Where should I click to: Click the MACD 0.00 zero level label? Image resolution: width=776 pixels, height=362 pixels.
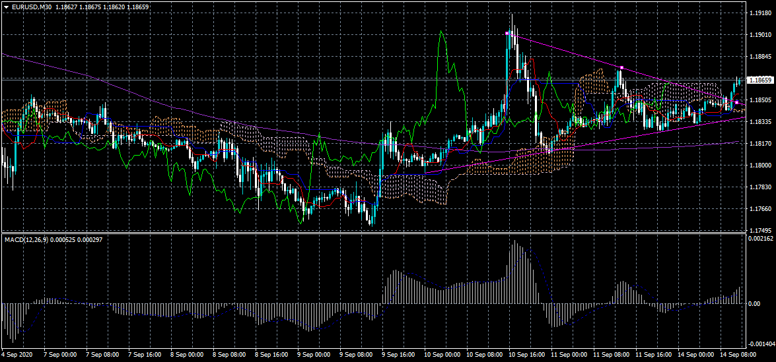point(754,303)
